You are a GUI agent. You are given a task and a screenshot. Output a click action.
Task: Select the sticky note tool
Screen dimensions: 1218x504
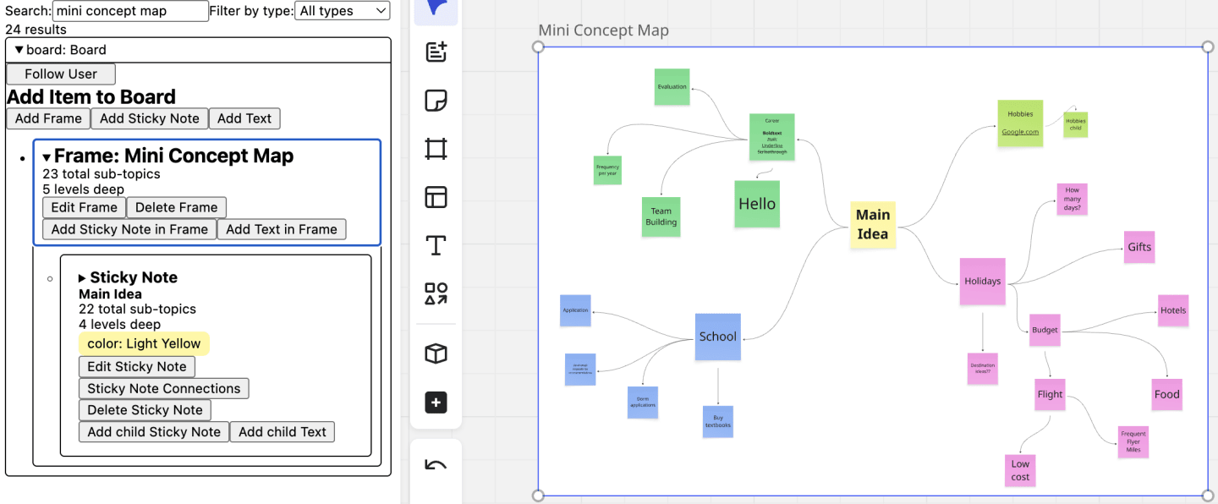click(x=436, y=101)
